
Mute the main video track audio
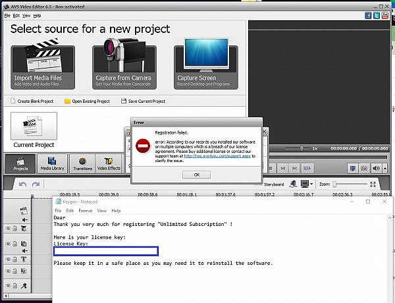[x=25, y=220]
